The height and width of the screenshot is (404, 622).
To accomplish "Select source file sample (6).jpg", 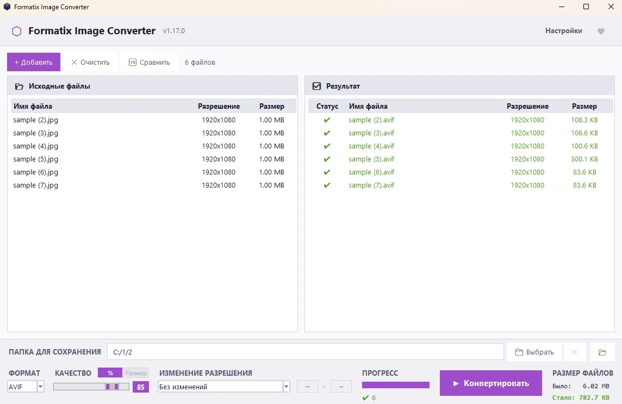I will click(153, 172).
